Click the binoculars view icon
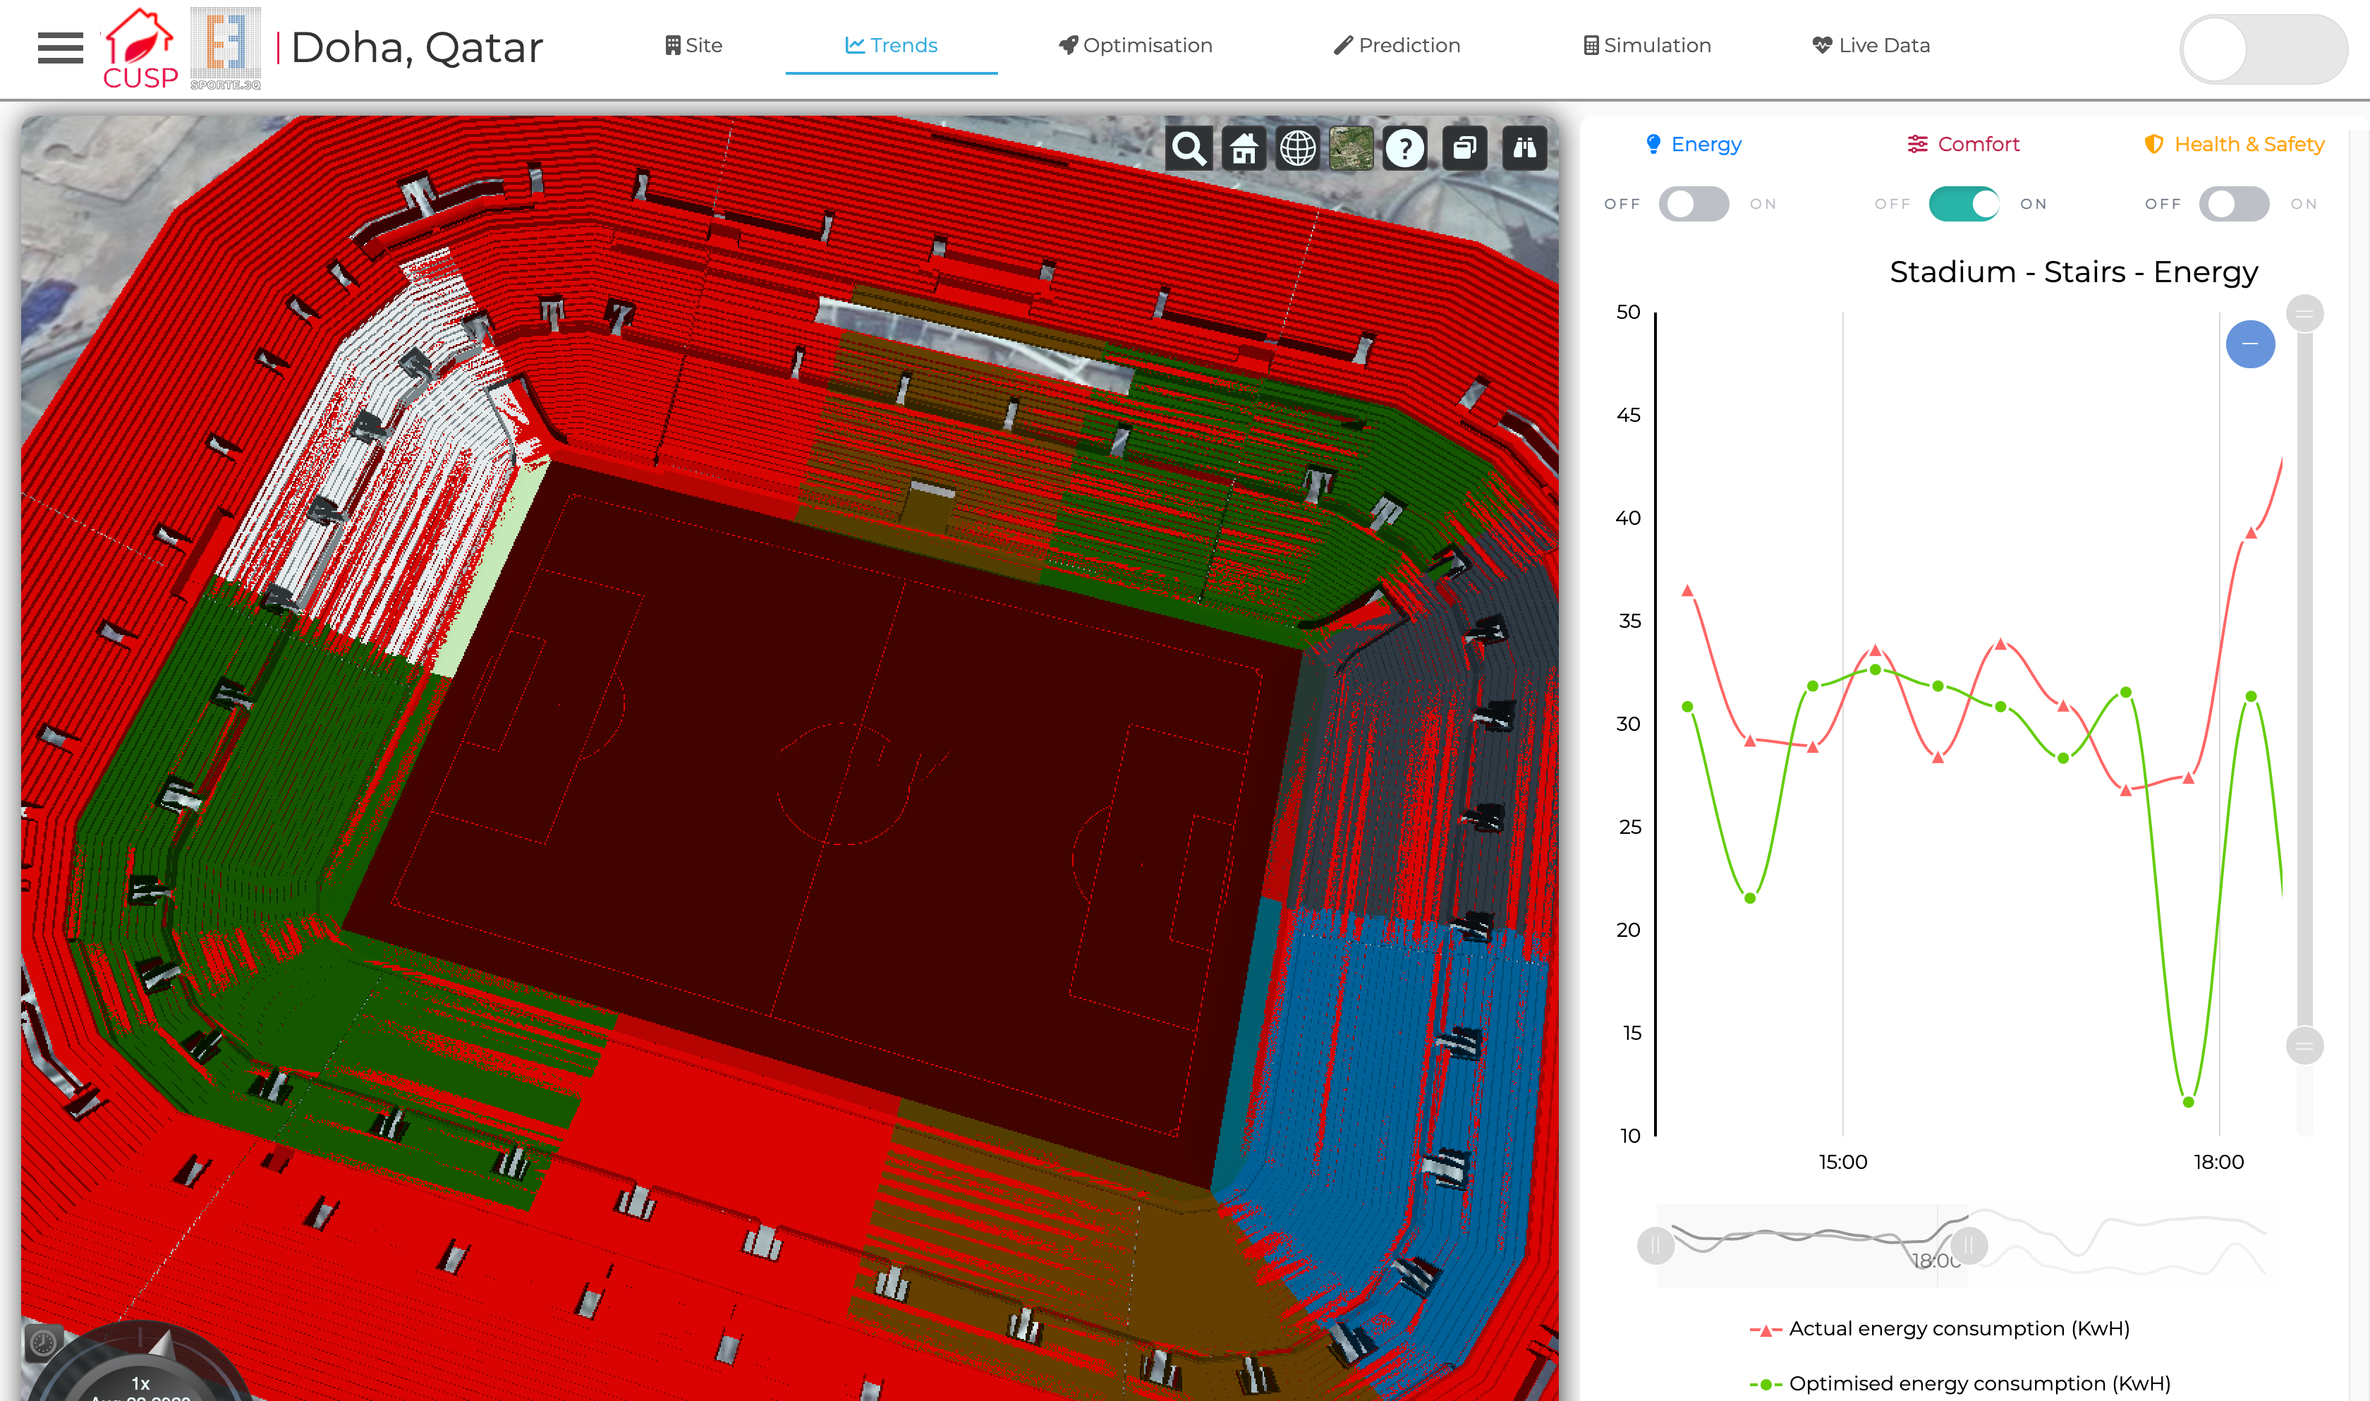The width and height of the screenshot is (2370, 1401). coord(1524,148)
